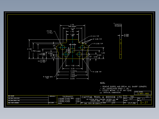This screenshot has width=159, height=119.
Task: Click the 1.660 vertical dimension
Action: (38, 51)
